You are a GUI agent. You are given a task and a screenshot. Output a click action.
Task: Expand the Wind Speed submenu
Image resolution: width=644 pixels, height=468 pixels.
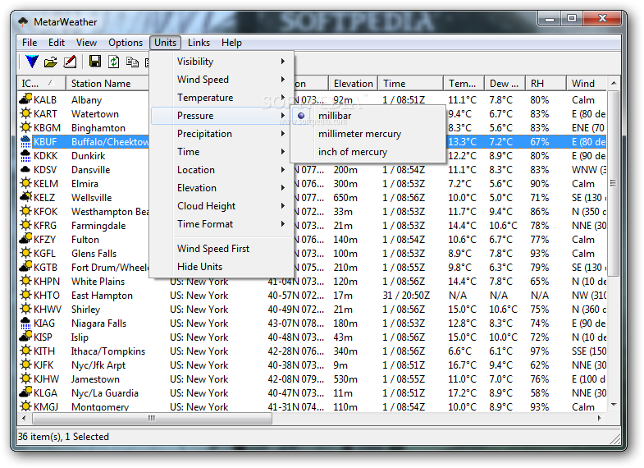click(x=222, y=80)
